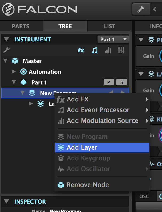This screenshot has height=212, width=162.
Task: Click the Master cube icon
Action: (15, 61)
